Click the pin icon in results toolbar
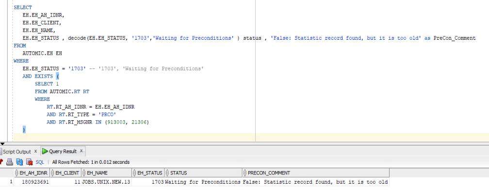 tap(1, 162)
